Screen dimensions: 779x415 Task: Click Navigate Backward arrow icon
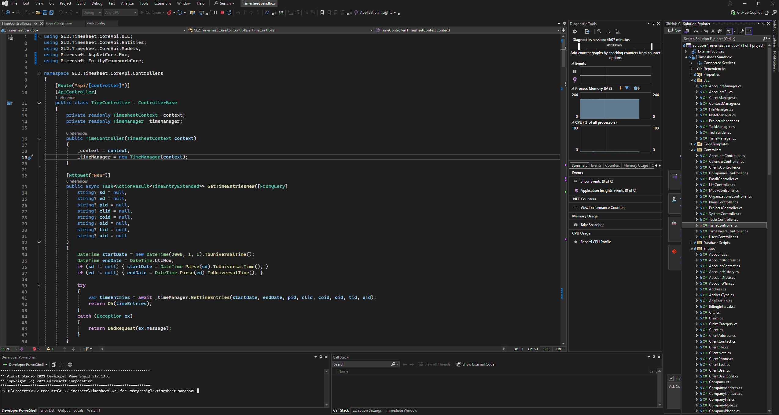[8, 13]
